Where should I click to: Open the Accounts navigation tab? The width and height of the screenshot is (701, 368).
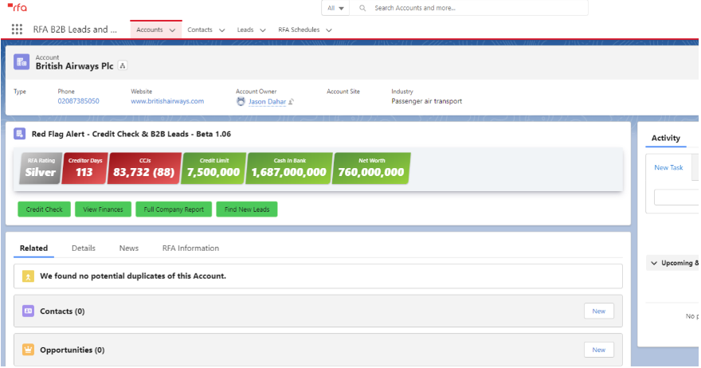click(149, 29)
